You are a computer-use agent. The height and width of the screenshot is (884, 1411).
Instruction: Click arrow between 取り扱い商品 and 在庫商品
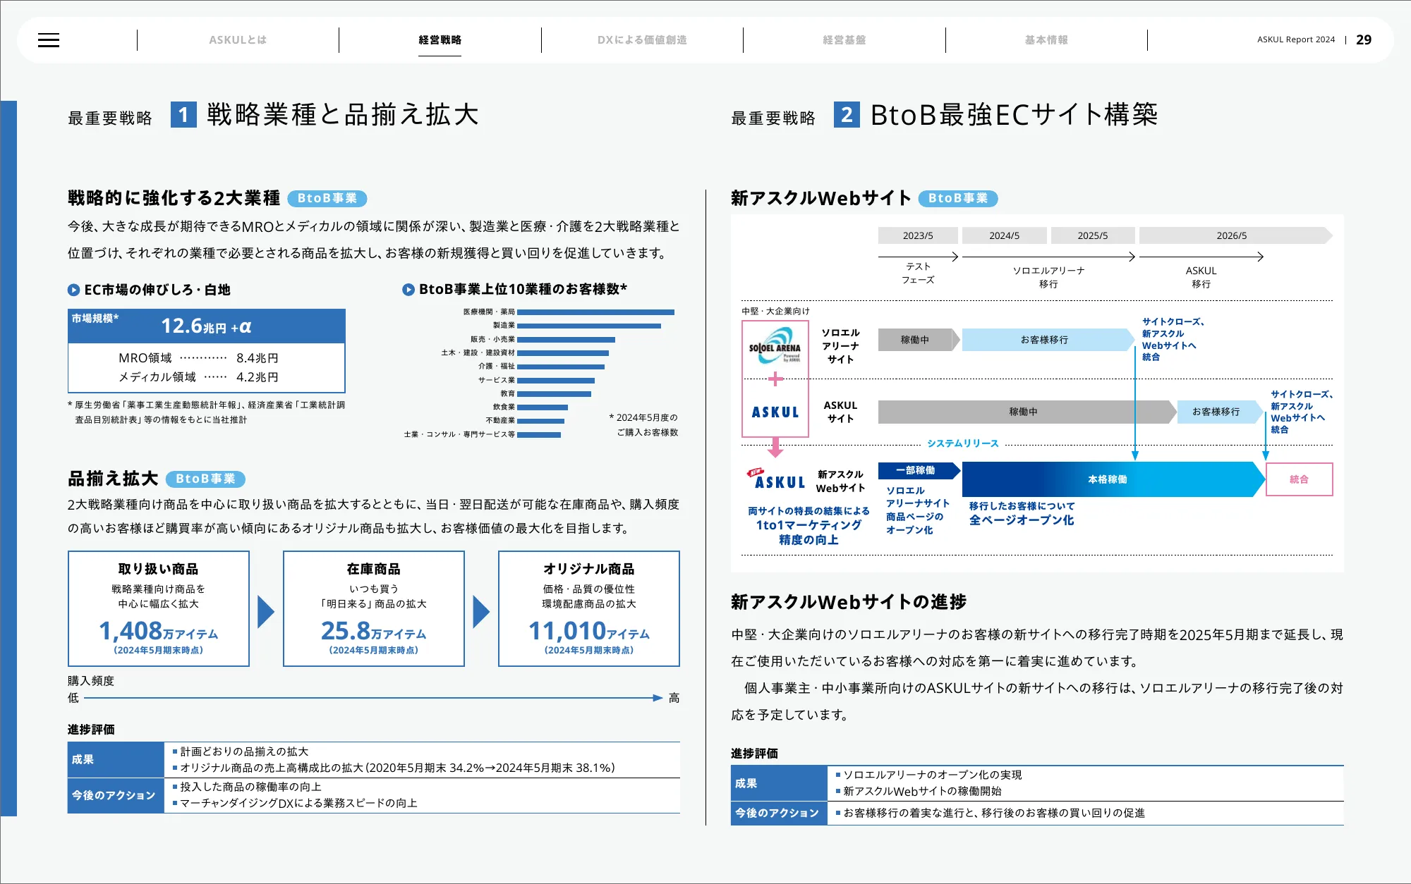[x=266, y=611]
